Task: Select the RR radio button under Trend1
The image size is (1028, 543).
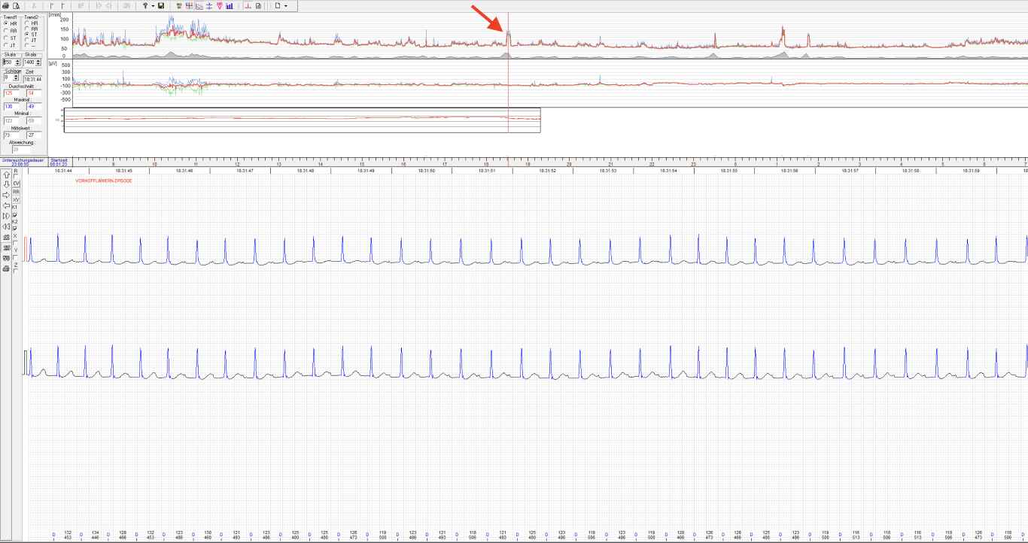Action: 7,31
